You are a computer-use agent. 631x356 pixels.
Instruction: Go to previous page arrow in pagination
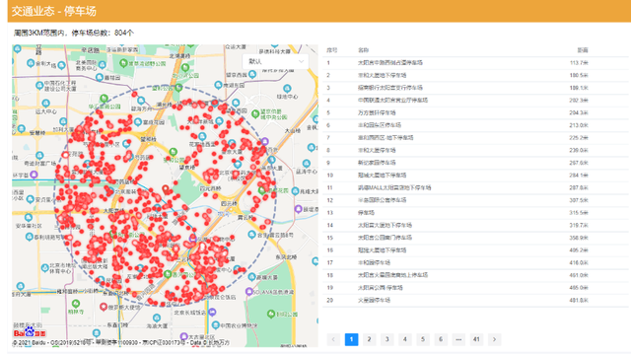point(333,339)
